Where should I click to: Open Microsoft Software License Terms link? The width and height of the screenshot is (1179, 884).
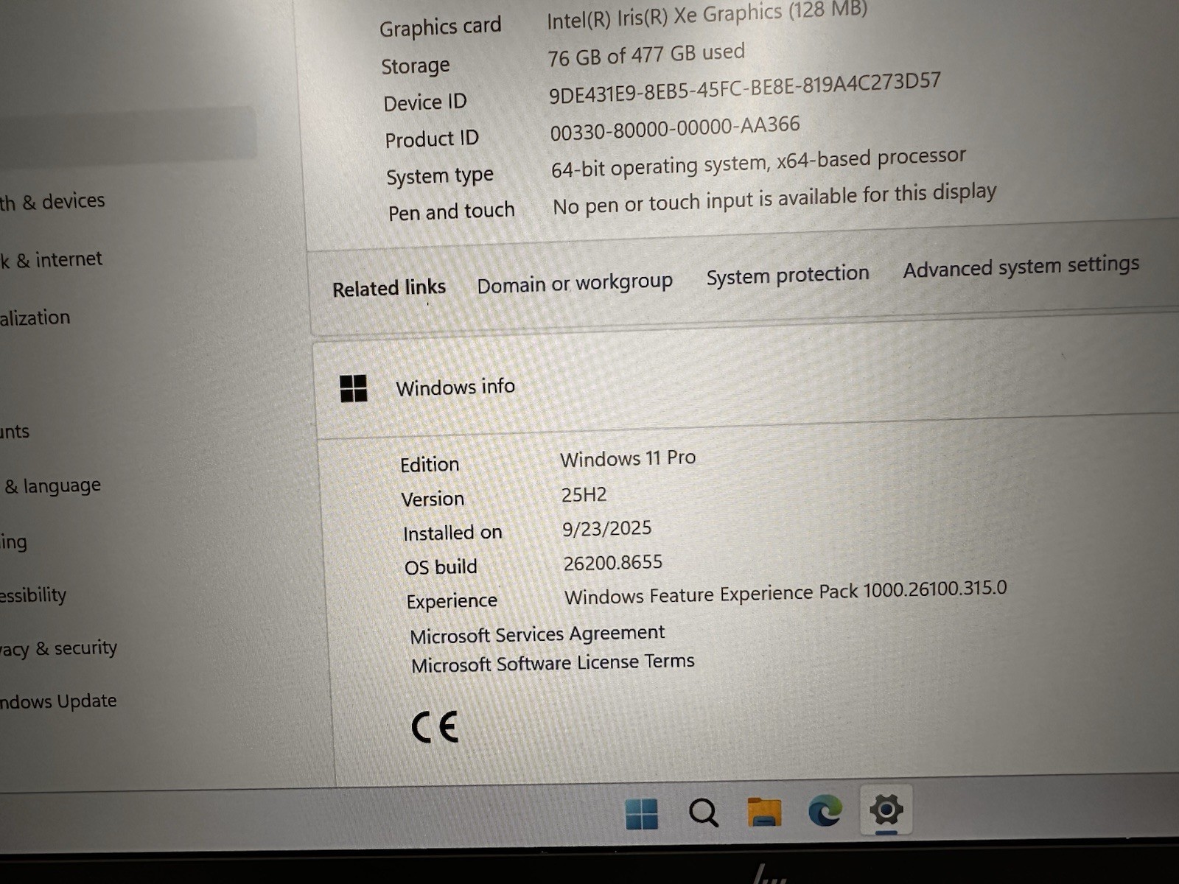point(553,663)
